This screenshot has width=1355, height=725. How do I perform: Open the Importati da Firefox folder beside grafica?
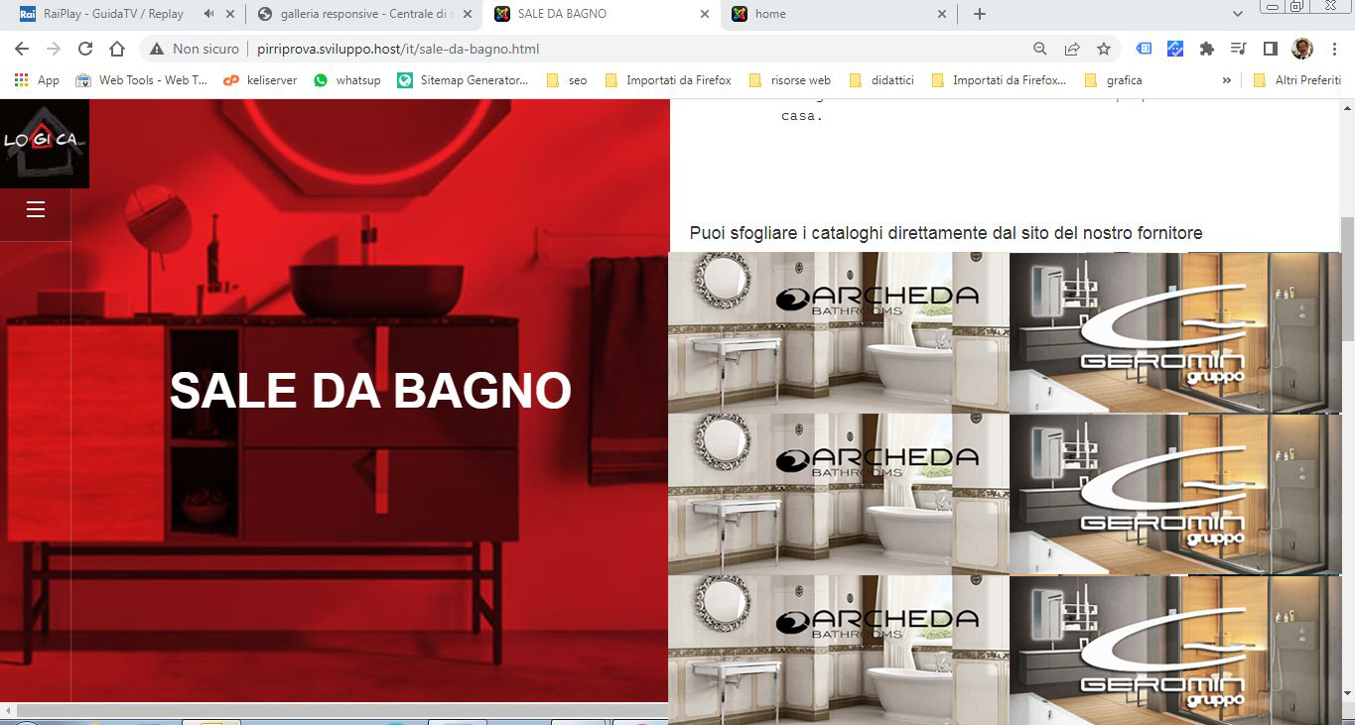pyautogui.click(x=999, y=80)
